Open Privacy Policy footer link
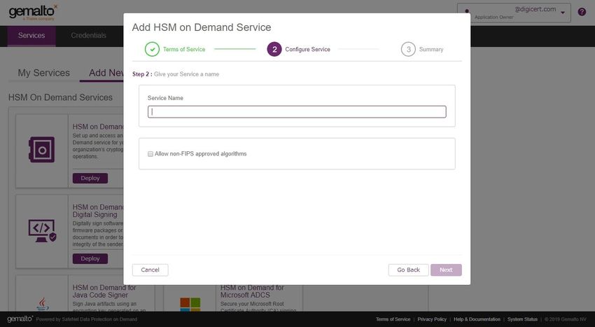595x327 pixels. point(432,319)
